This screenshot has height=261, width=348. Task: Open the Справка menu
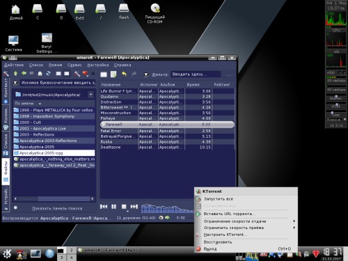pos(122,65)
